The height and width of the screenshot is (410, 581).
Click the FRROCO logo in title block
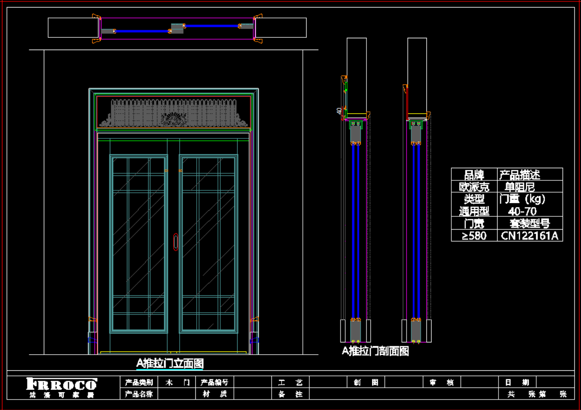(x=61, y=387)
